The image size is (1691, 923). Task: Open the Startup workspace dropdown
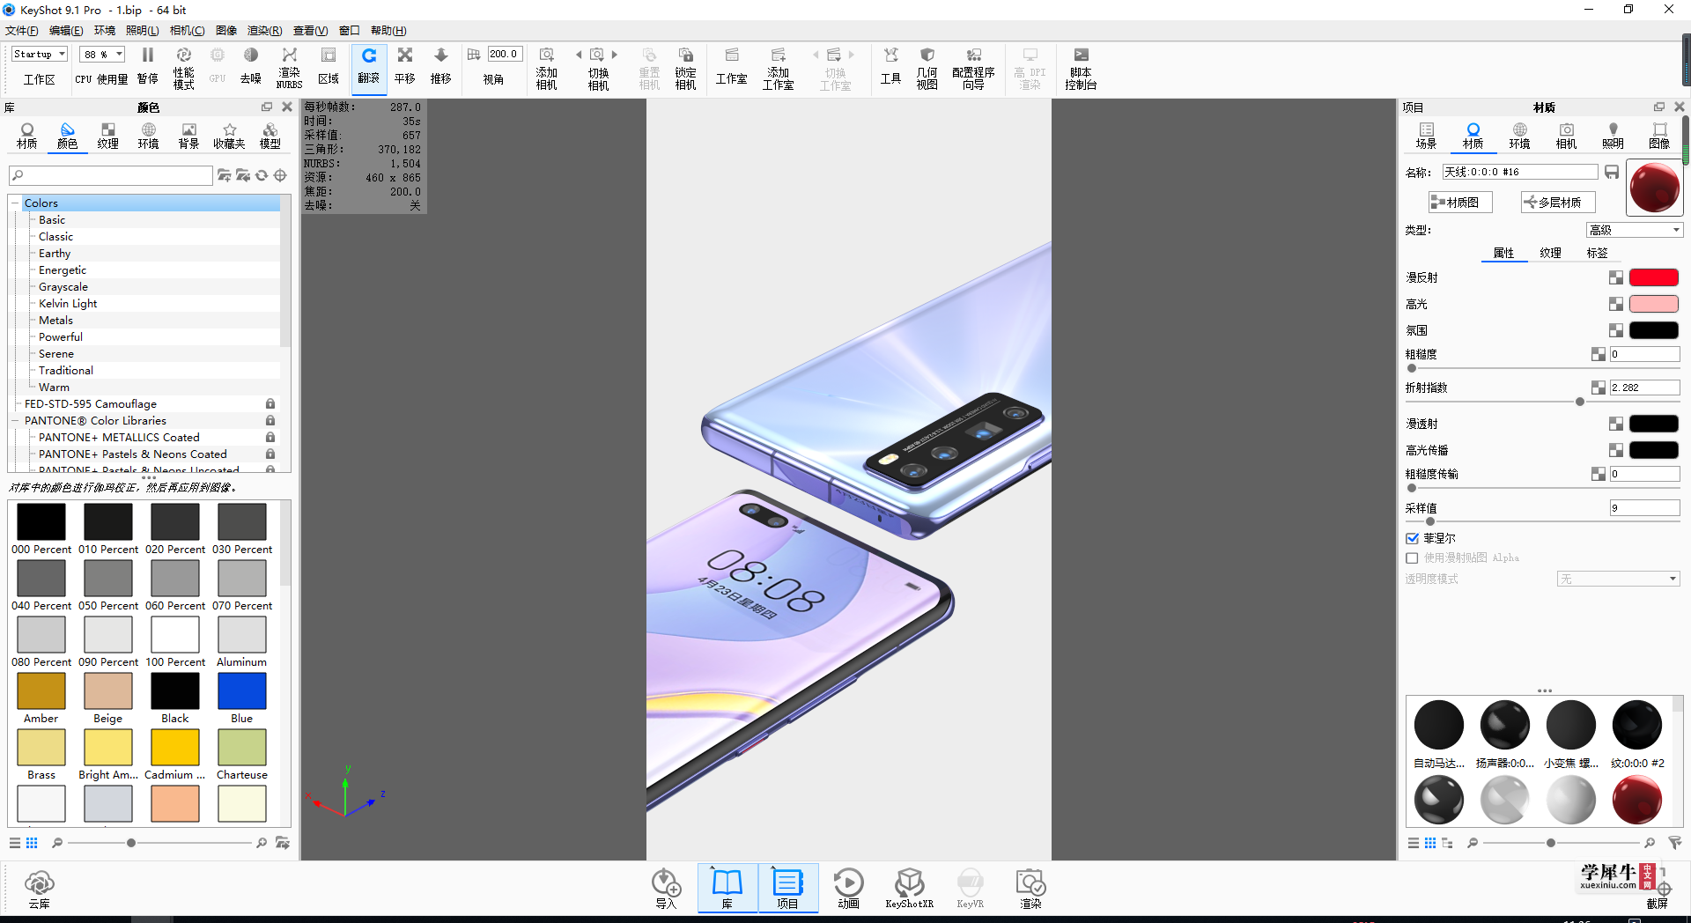tap(40, 54)
